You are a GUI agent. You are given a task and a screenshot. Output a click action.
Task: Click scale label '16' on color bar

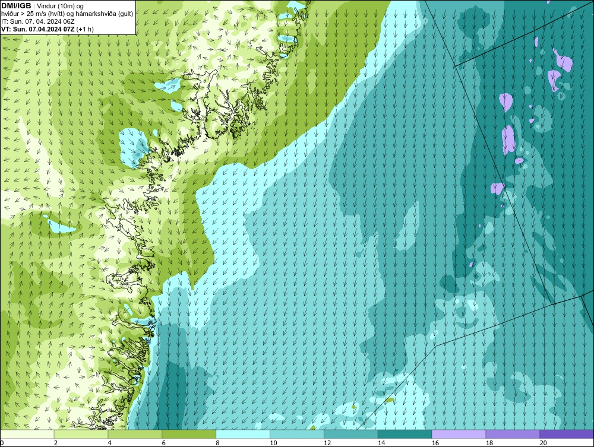point(435,443)
